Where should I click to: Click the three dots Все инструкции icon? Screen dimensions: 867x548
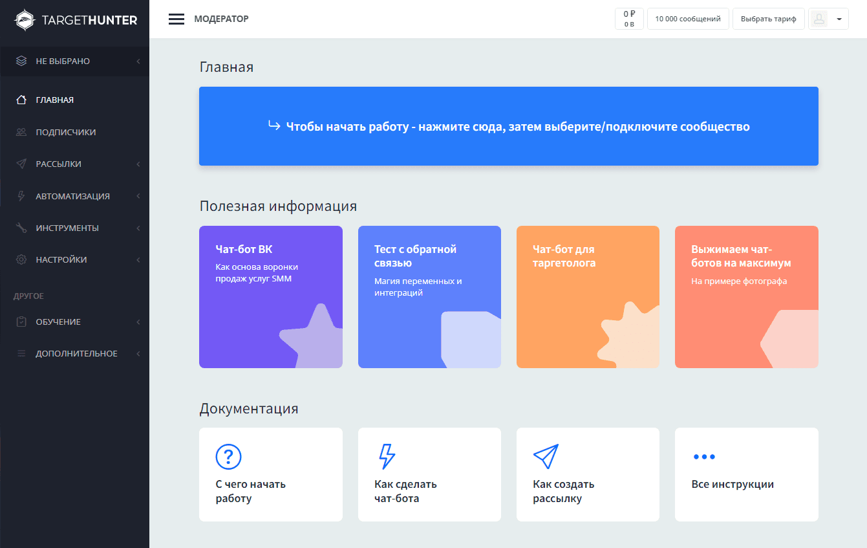pyautogui.click(x=704, y=457)
